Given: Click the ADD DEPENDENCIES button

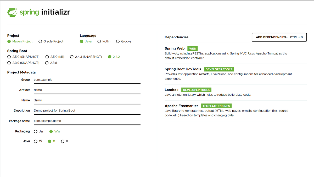Looking at the screenshot, I should click(279, 37).
